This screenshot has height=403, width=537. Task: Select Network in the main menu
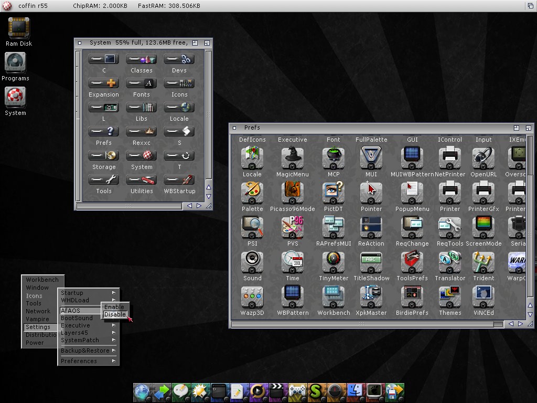[38, 311]
